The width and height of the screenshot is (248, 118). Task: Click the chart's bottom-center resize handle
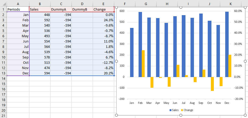(181, 115)
